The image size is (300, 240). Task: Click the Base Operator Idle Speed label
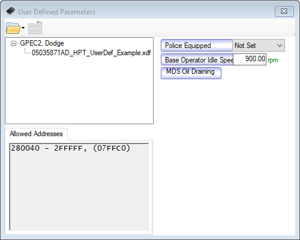click(x=197, y=59)
